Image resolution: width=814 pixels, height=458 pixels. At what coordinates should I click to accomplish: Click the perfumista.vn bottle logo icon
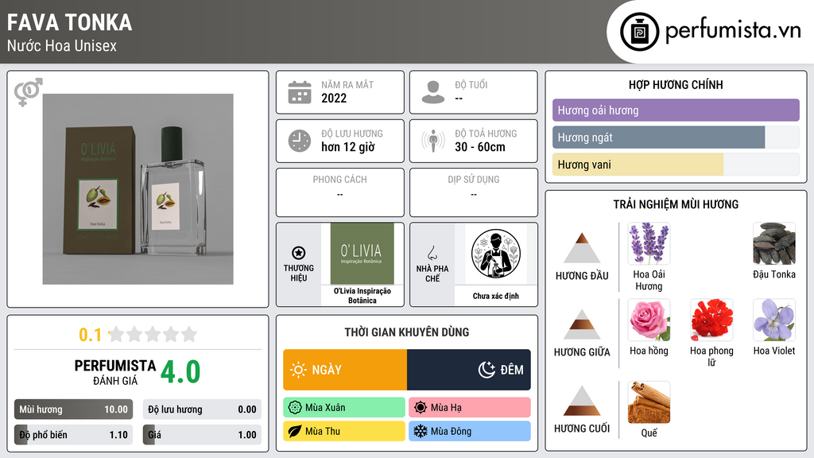(640, 32)
